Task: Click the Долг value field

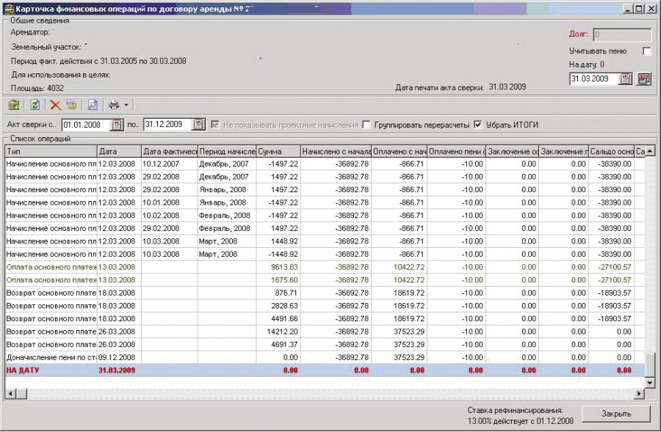Action: 622,34
